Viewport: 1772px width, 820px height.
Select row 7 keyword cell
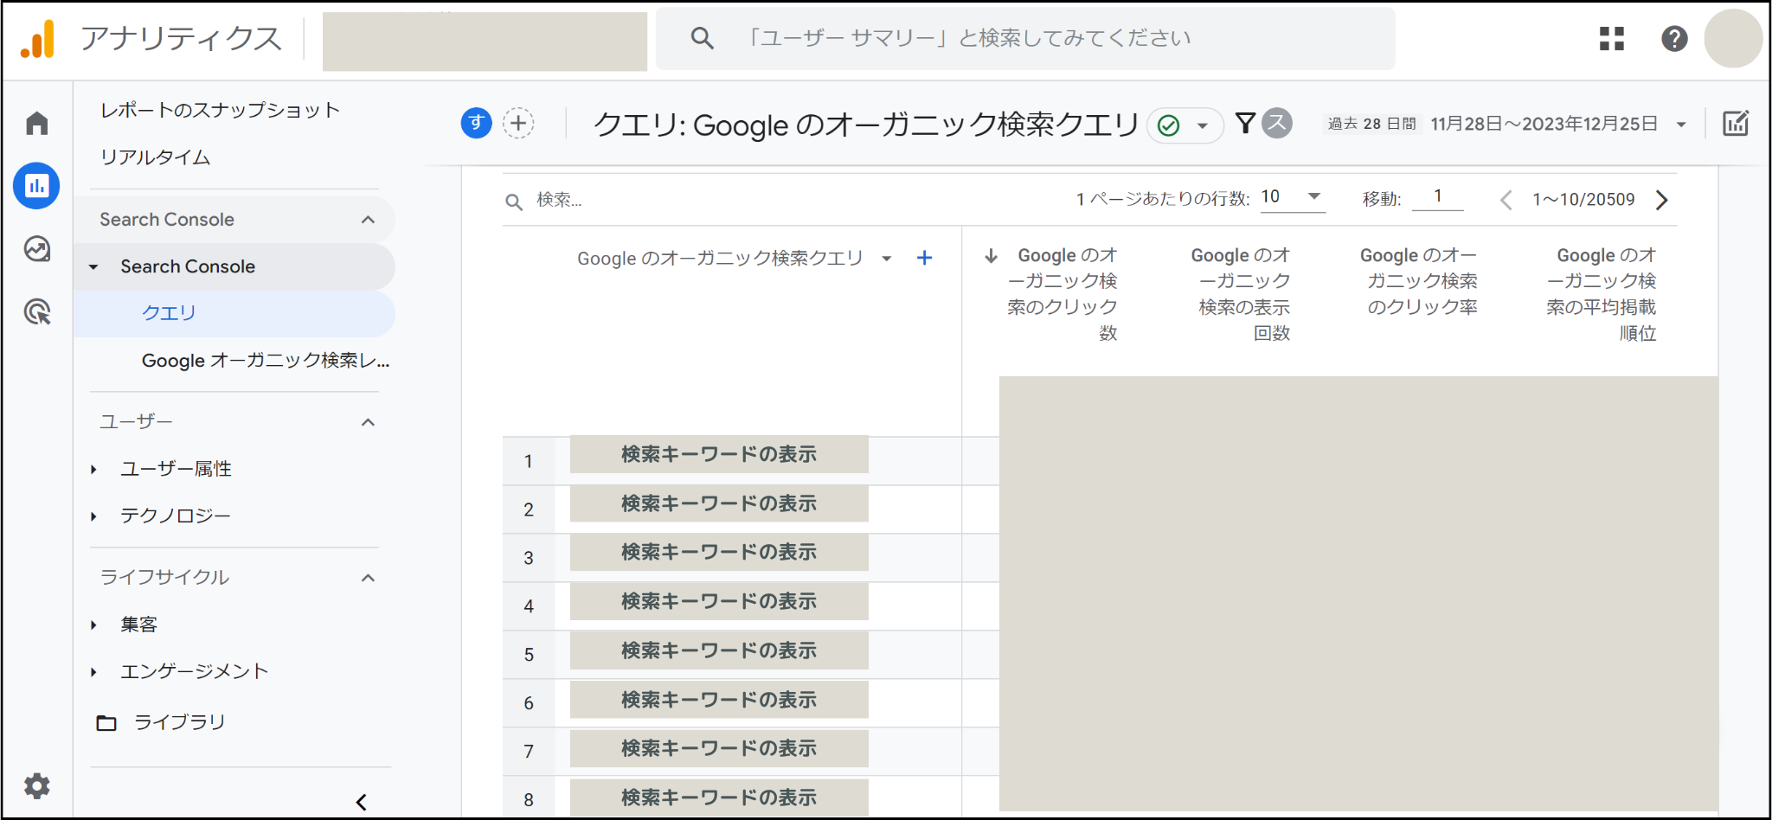719,748
